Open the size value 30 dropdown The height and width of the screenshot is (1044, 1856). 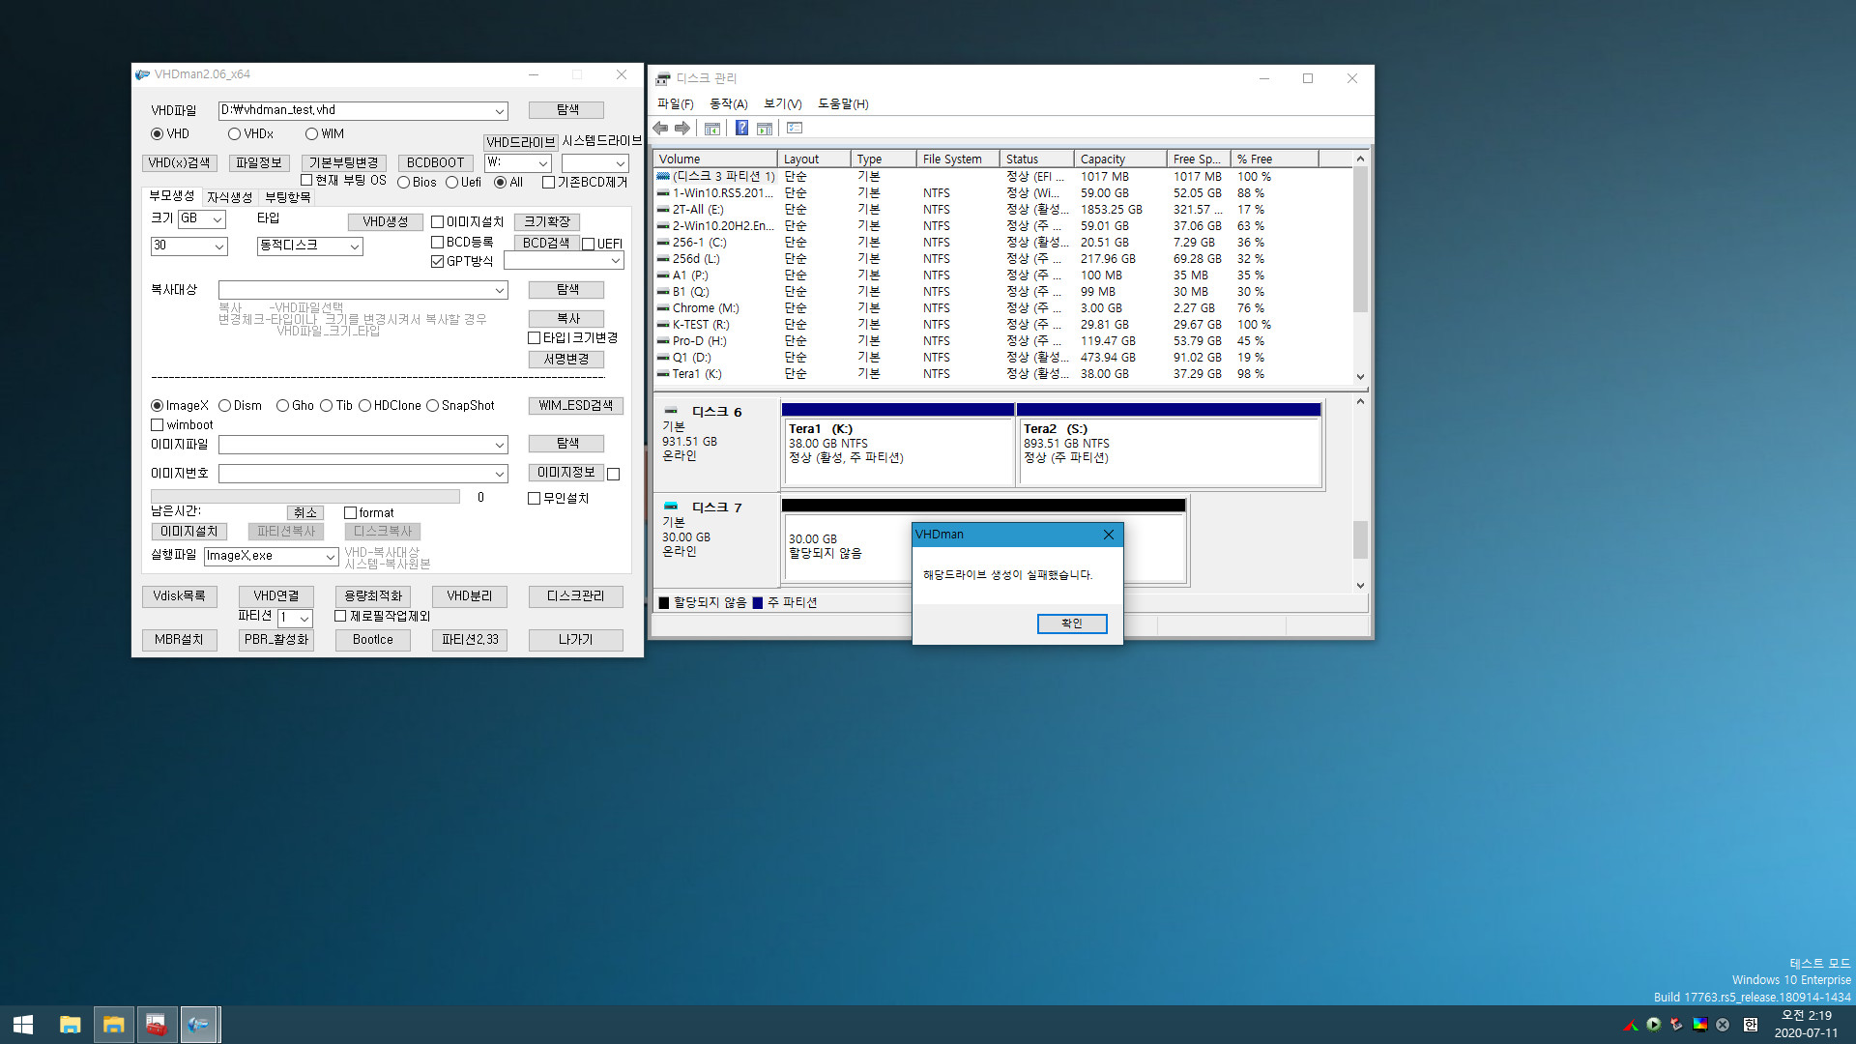click(219, 246)
